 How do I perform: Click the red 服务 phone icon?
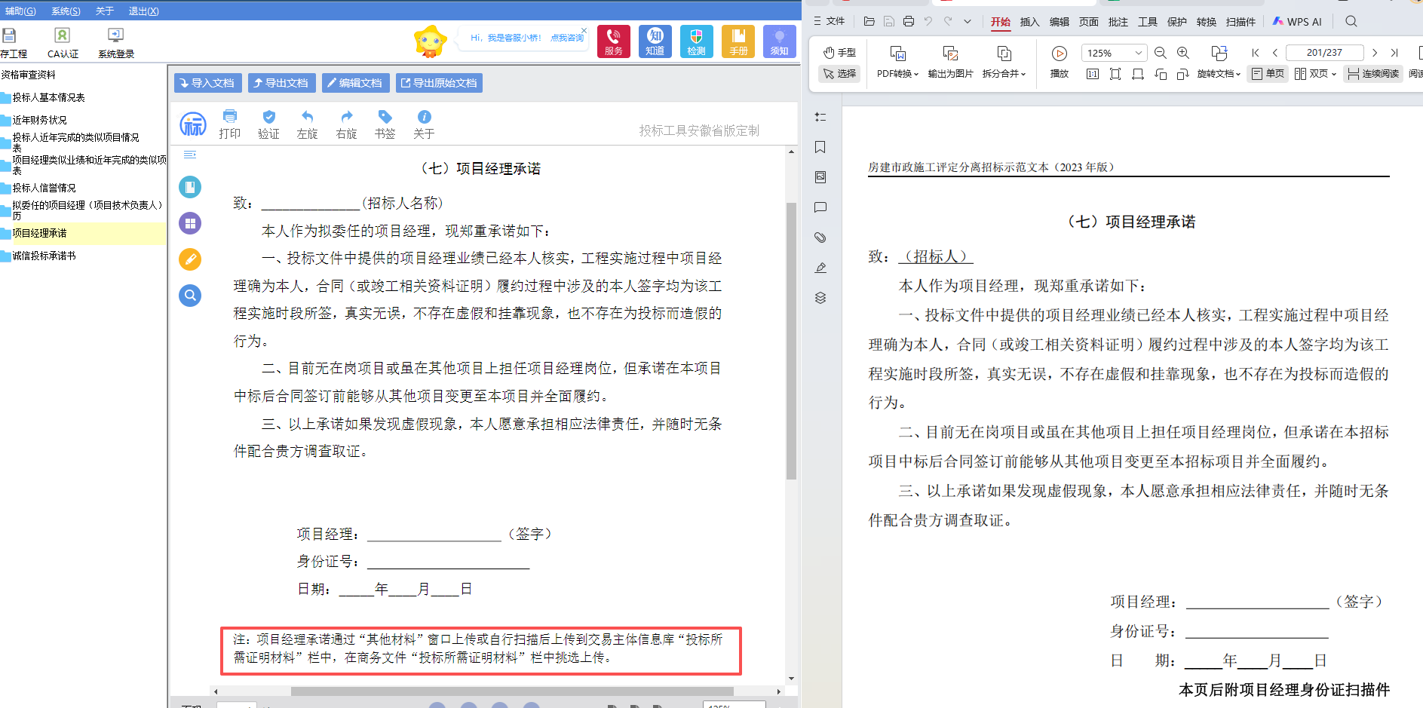(613, 41)
